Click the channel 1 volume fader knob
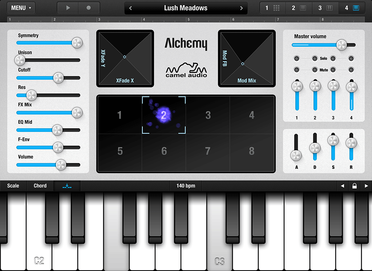Image resolution: width=372 pixels, height=271 pixels. (297, 86)
